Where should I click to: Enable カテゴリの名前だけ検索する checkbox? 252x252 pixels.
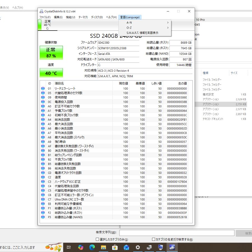(x=153, y=239)
